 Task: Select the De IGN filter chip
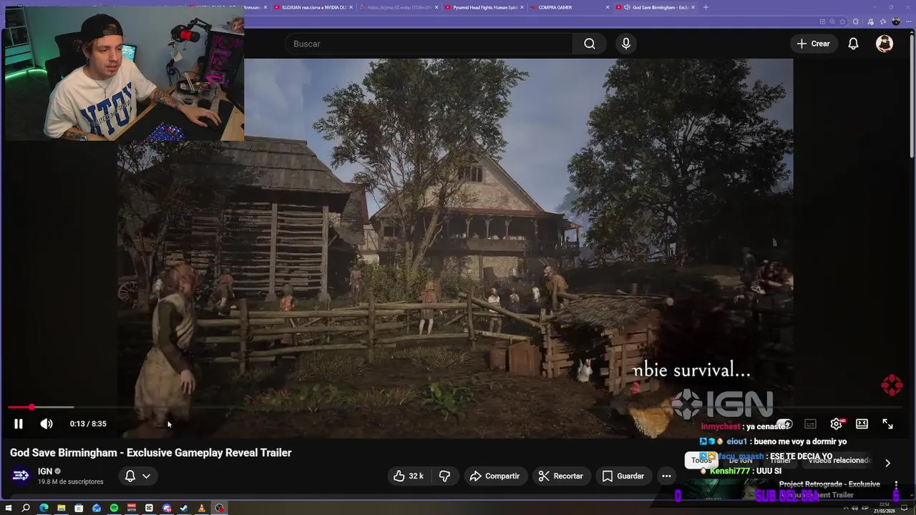[x=741, y=461]
